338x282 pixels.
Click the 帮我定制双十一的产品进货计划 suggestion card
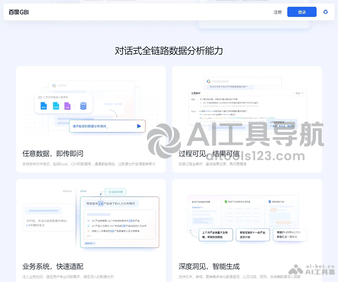[253, 235]
